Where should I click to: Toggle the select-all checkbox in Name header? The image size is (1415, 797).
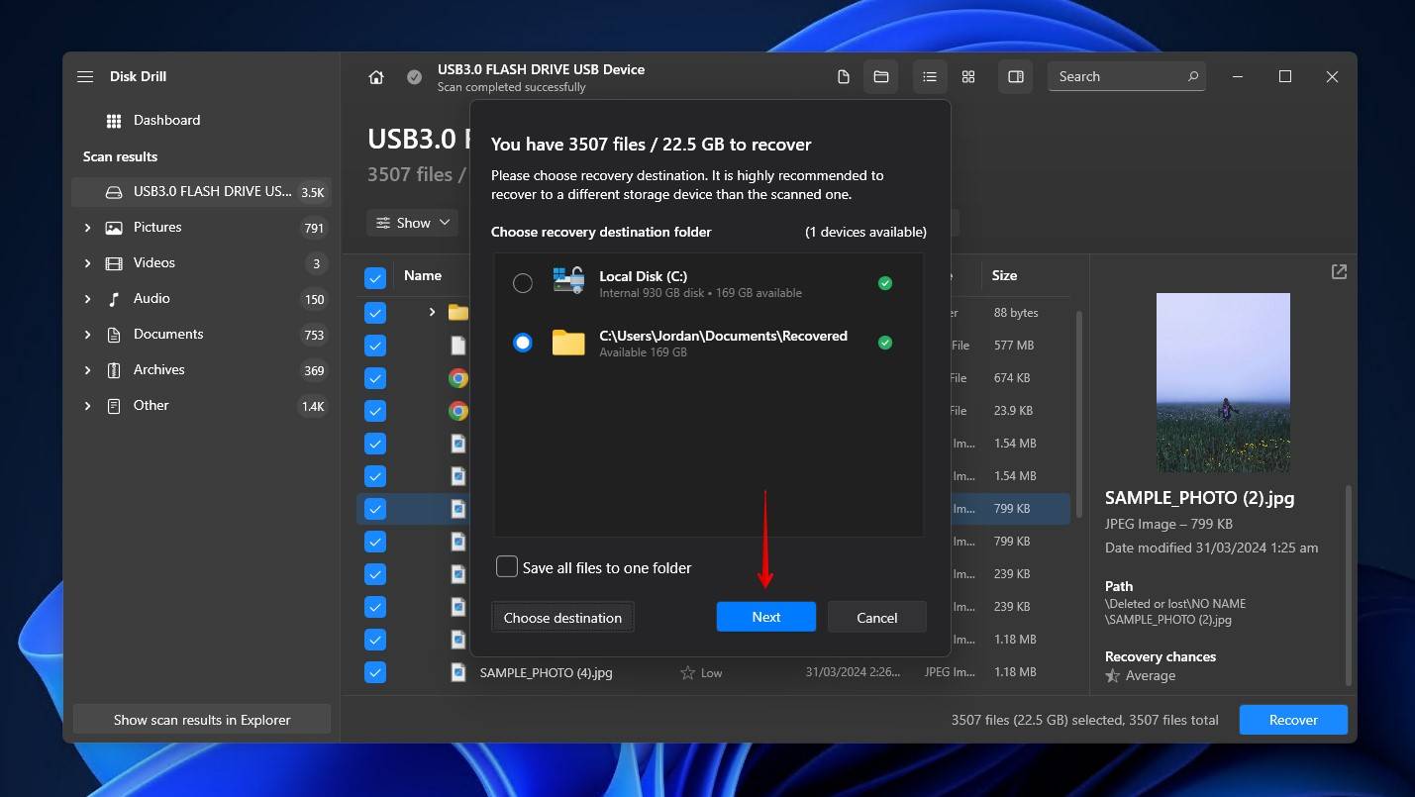[x=375, y=276]
